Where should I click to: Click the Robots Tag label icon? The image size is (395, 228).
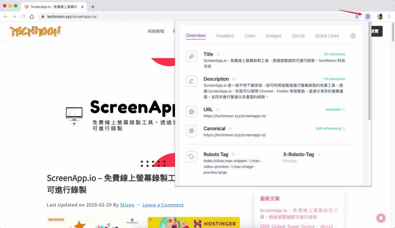pos(191,157)
